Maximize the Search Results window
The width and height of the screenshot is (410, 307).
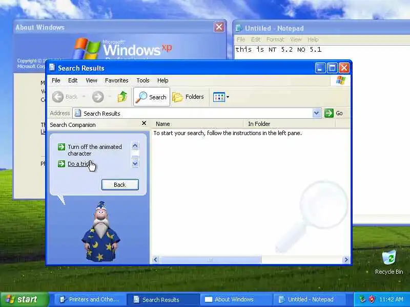(x=332, y=68)
